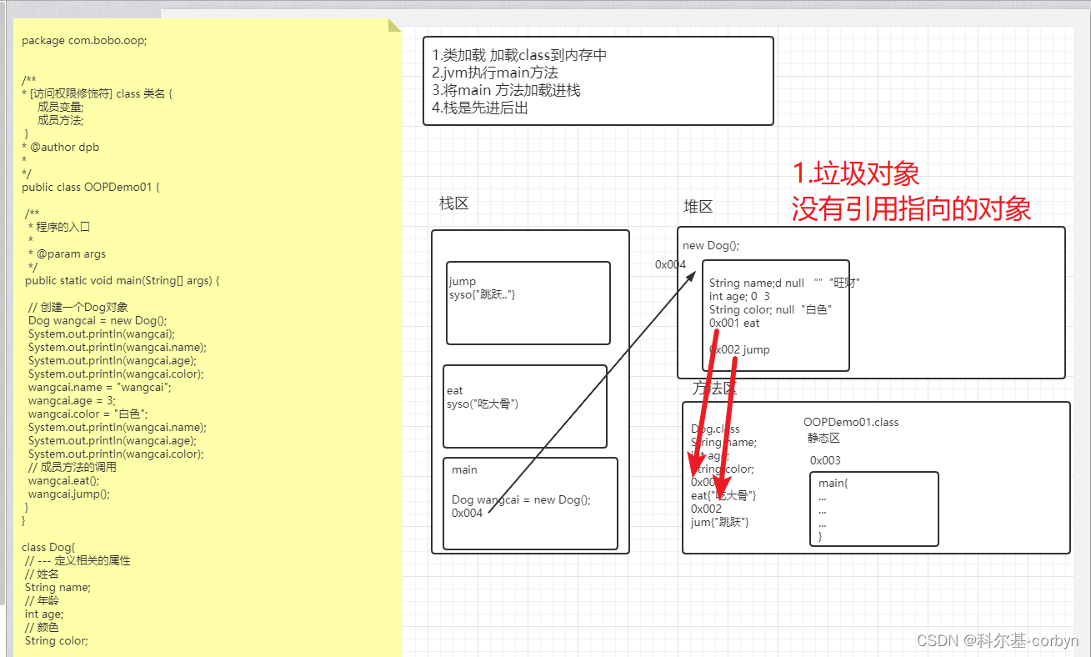The height and width of the screenshot is (657, 1091).
Task: Click the 'class Dog{' declaration line
Action: pos(48,547)
